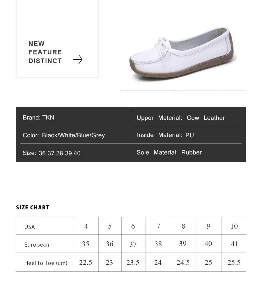This screenshot has width=262, height=285.
Task: Click Sole Material: Rubber text
Action: [x=169, y=152]
